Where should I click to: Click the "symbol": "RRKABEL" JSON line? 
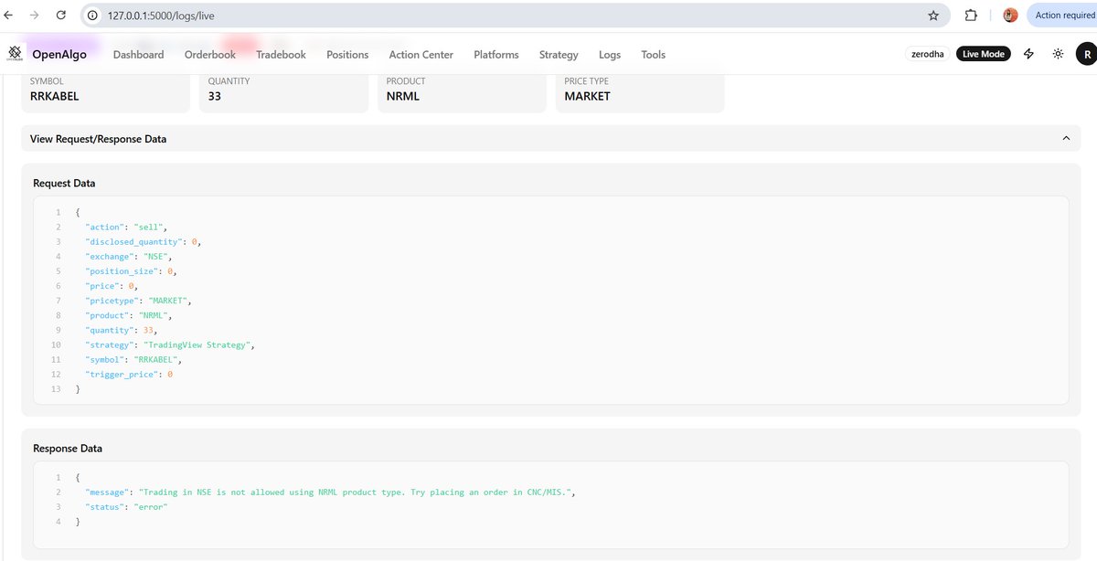coord(133,360)
